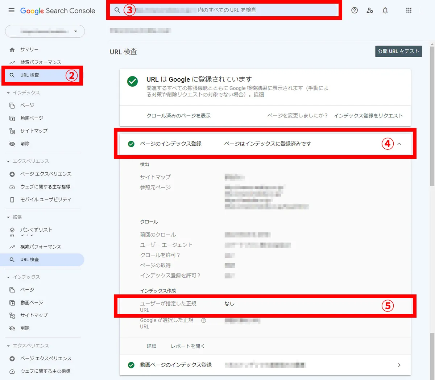Click the モバイルユーザビリティ sidebar icon
Screen dimensions: 435x380
point(12,199)
